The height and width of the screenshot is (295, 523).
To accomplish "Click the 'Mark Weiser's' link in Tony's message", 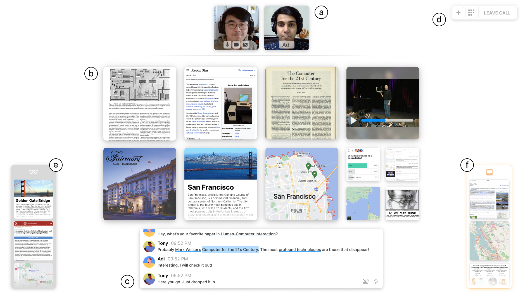I will click(188, 250).
